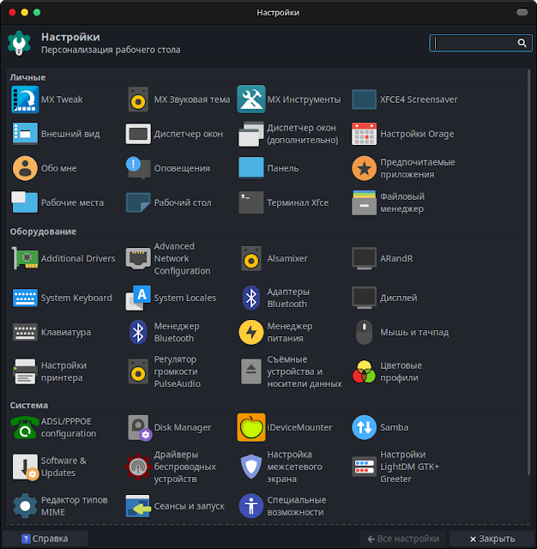This screenshot has height=549, width=537.
Task: Open Software & Updates icon
Action: coord(26,468)
